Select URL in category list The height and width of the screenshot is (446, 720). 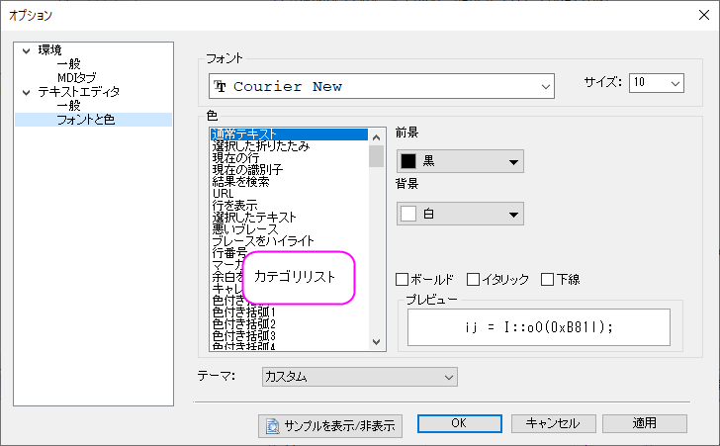click(x=289, y=194)
